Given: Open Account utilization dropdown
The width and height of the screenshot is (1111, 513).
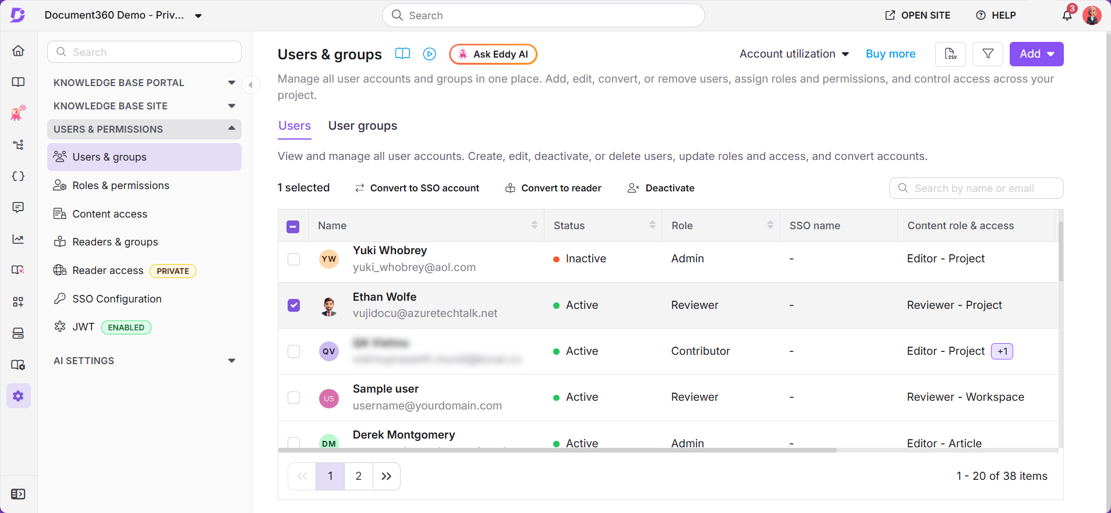Looking at the screenshot, I should pyautogui.click(x=794, y=54).
